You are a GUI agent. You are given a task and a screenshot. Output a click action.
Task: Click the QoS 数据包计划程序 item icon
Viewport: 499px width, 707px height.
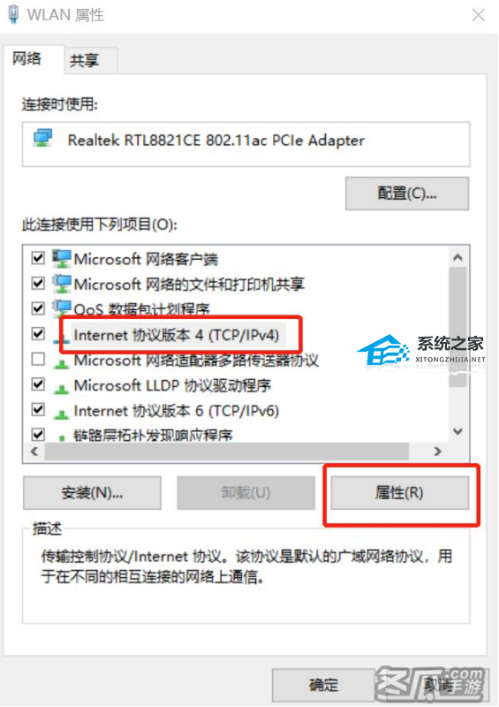tap(62, 308)
